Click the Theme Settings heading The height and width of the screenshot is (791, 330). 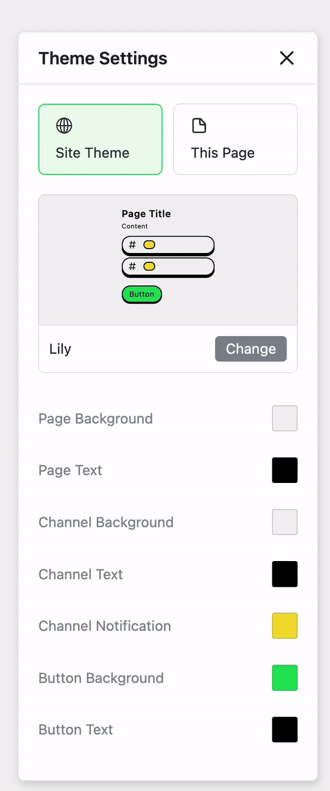(103, 58)
